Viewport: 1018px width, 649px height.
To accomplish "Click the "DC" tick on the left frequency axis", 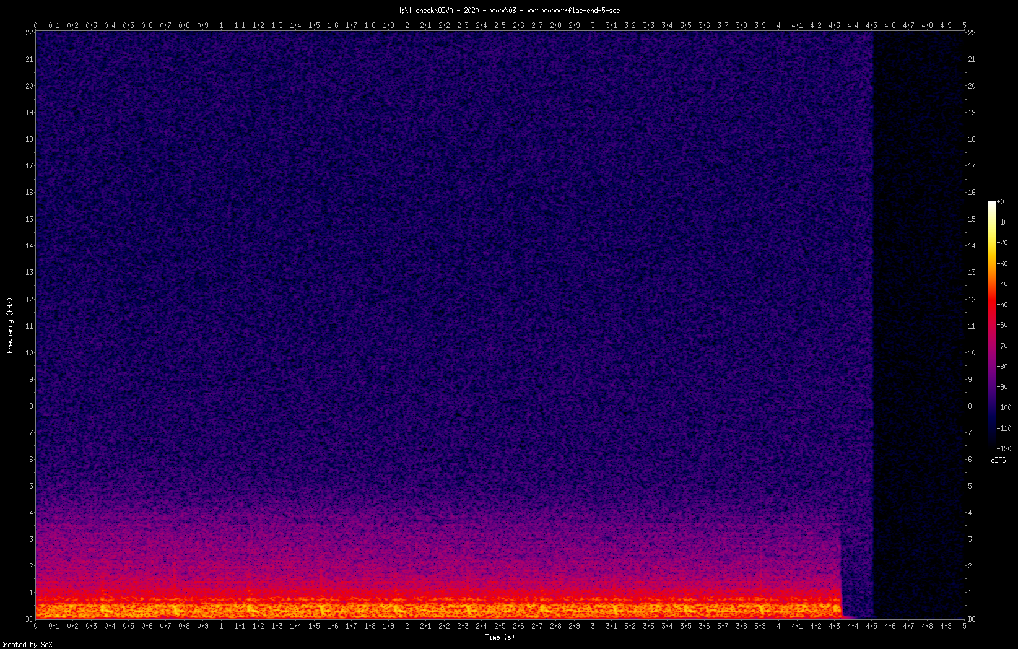I will (x=29, y=619).
